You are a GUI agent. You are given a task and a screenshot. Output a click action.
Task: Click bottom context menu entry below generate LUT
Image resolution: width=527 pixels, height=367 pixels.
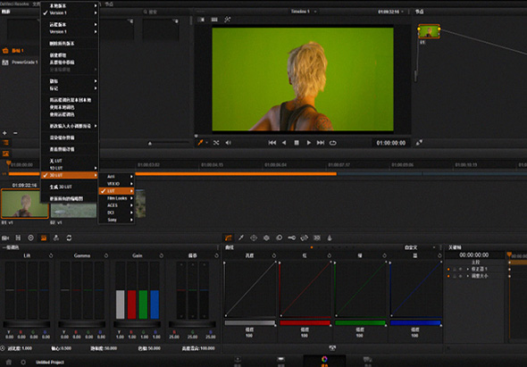click(x=70, y=198)
